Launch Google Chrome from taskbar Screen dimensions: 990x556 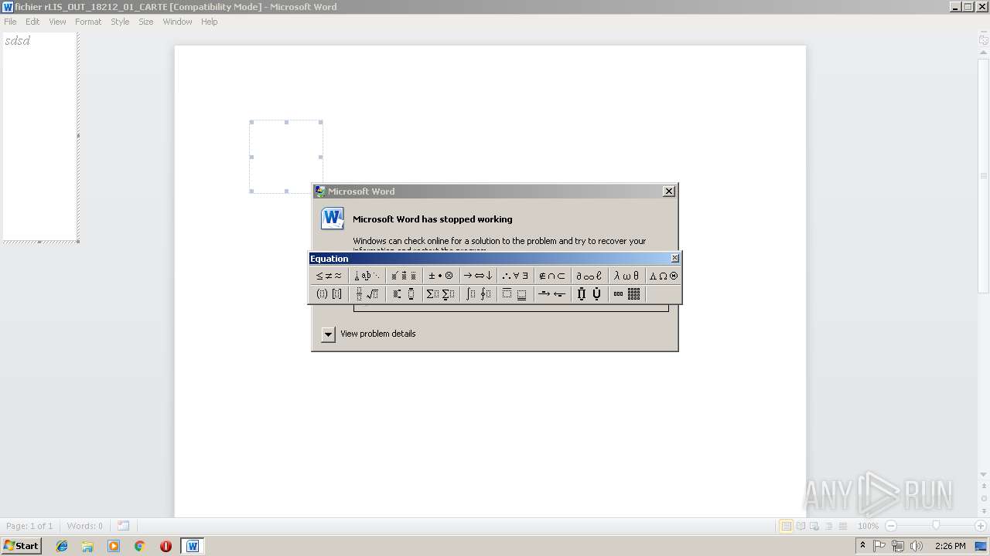139,546
